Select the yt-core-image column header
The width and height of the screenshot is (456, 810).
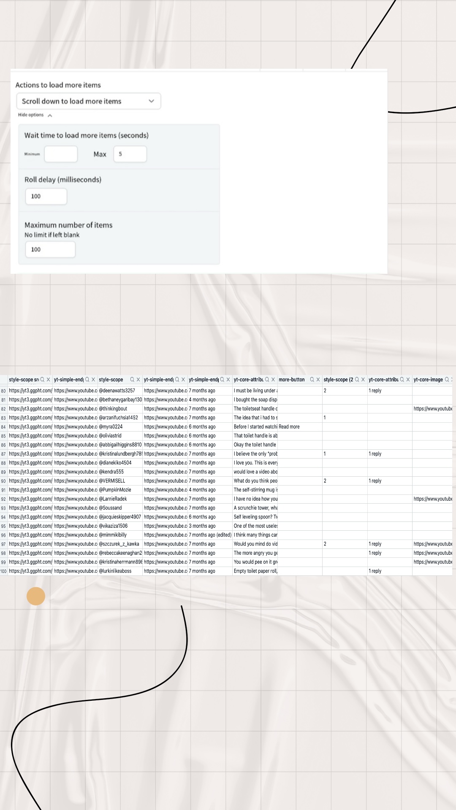coord(428,380)
